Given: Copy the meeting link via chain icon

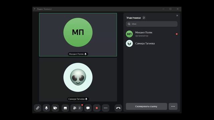Looking at the screenshot, I should (x=37, y=108).
